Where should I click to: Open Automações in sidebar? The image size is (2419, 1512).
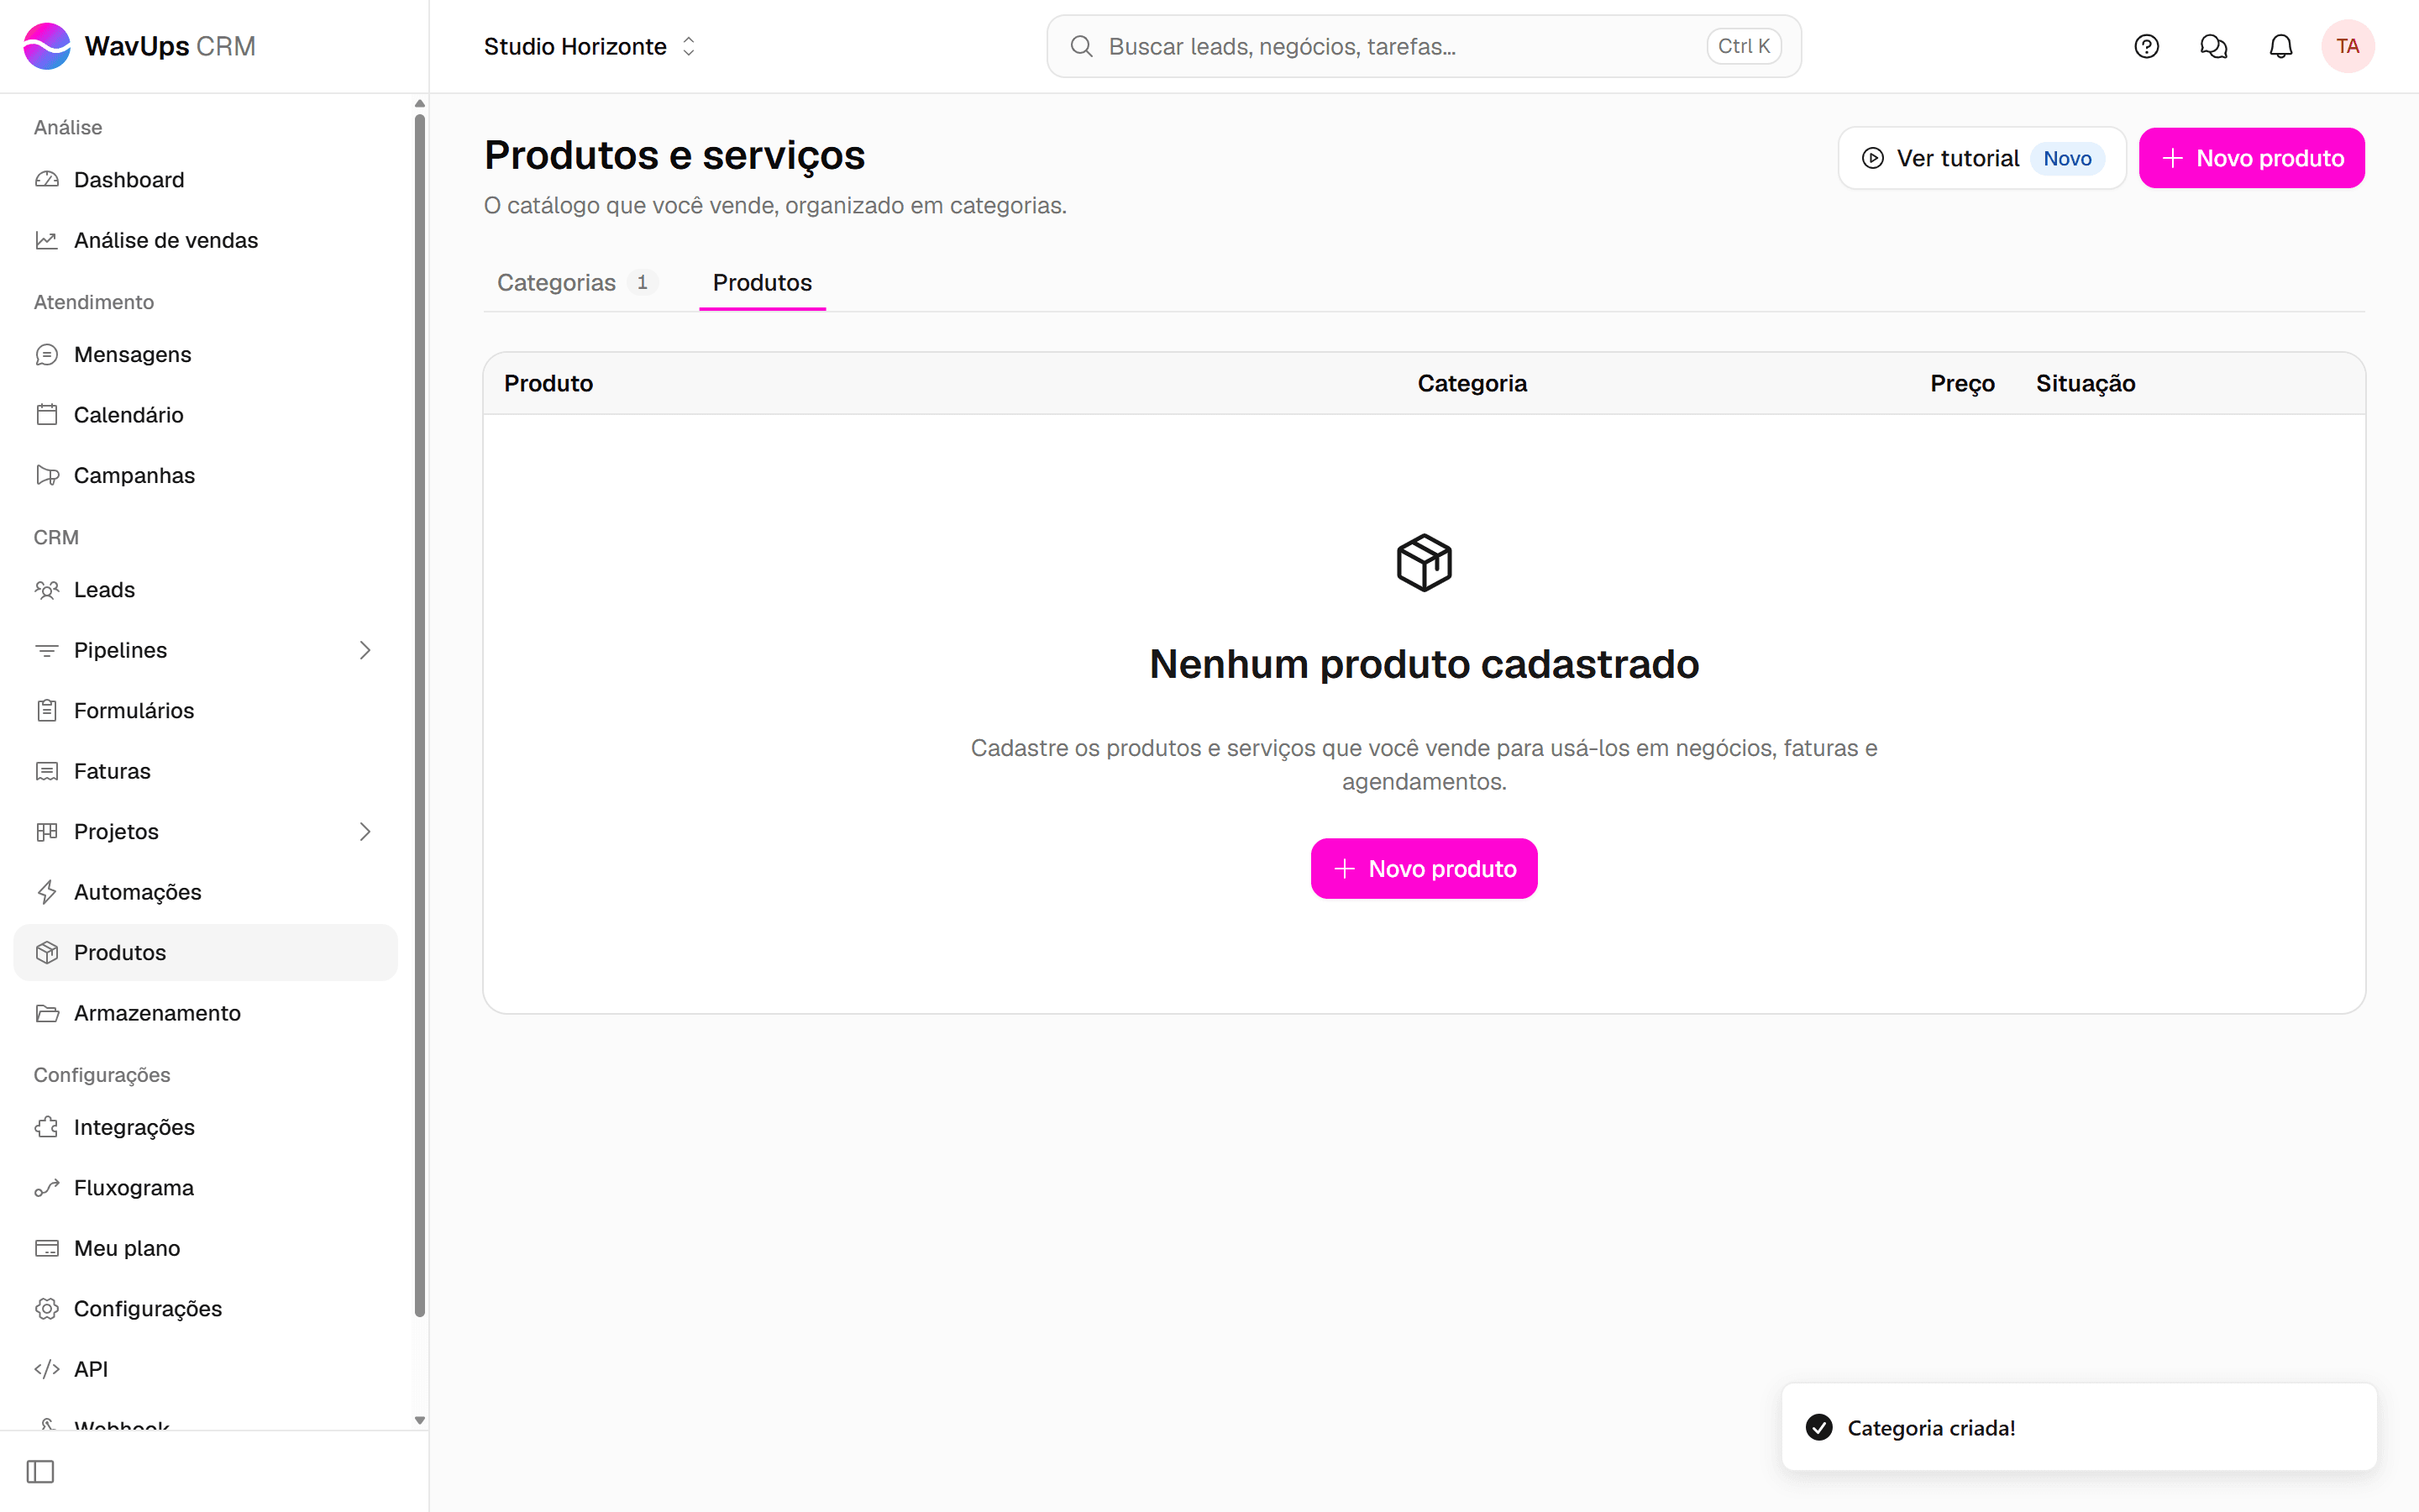coord(205,892)
